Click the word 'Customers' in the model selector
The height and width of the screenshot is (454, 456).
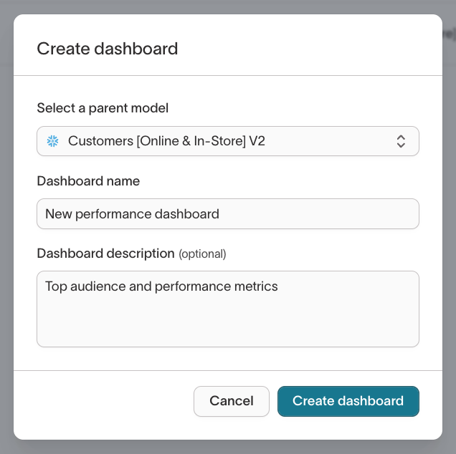[100, 141]
